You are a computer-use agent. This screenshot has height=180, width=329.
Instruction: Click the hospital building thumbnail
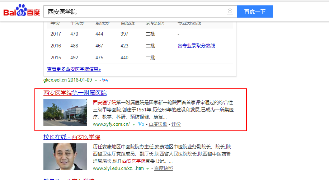coord(65,112)
